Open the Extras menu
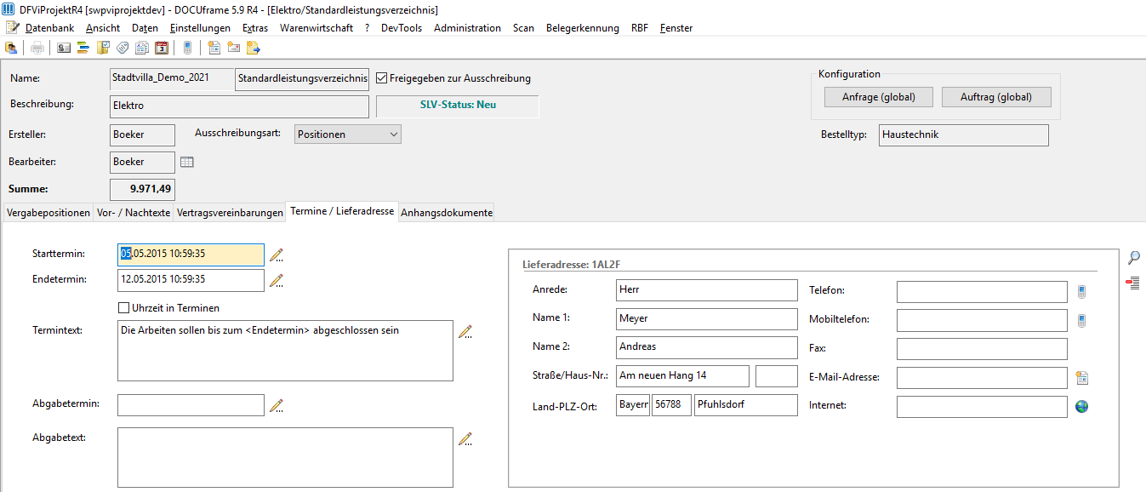Image resolution: width=1146 pixels, height=492 pixels. point(255,28)
